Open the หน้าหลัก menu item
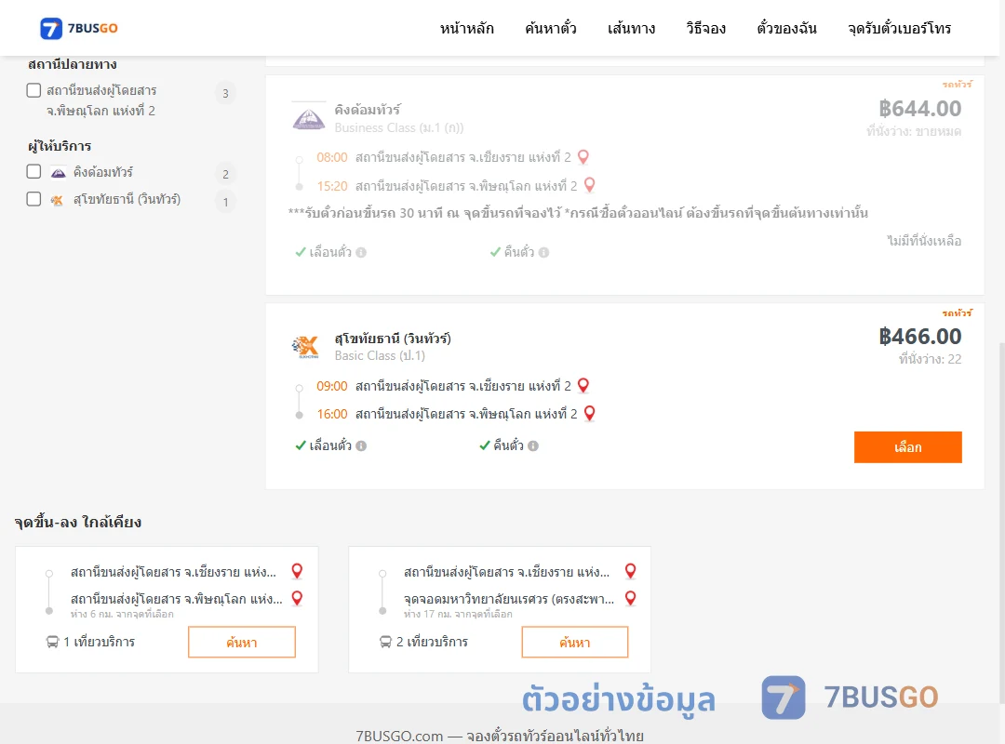Screen dimensions: 1005x744 pyautogui.click(x=466, y=28)
